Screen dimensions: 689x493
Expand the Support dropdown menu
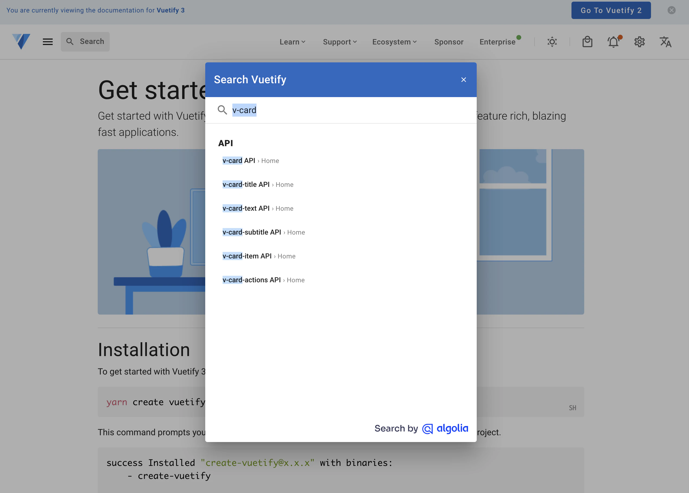(x=340, y=42)
